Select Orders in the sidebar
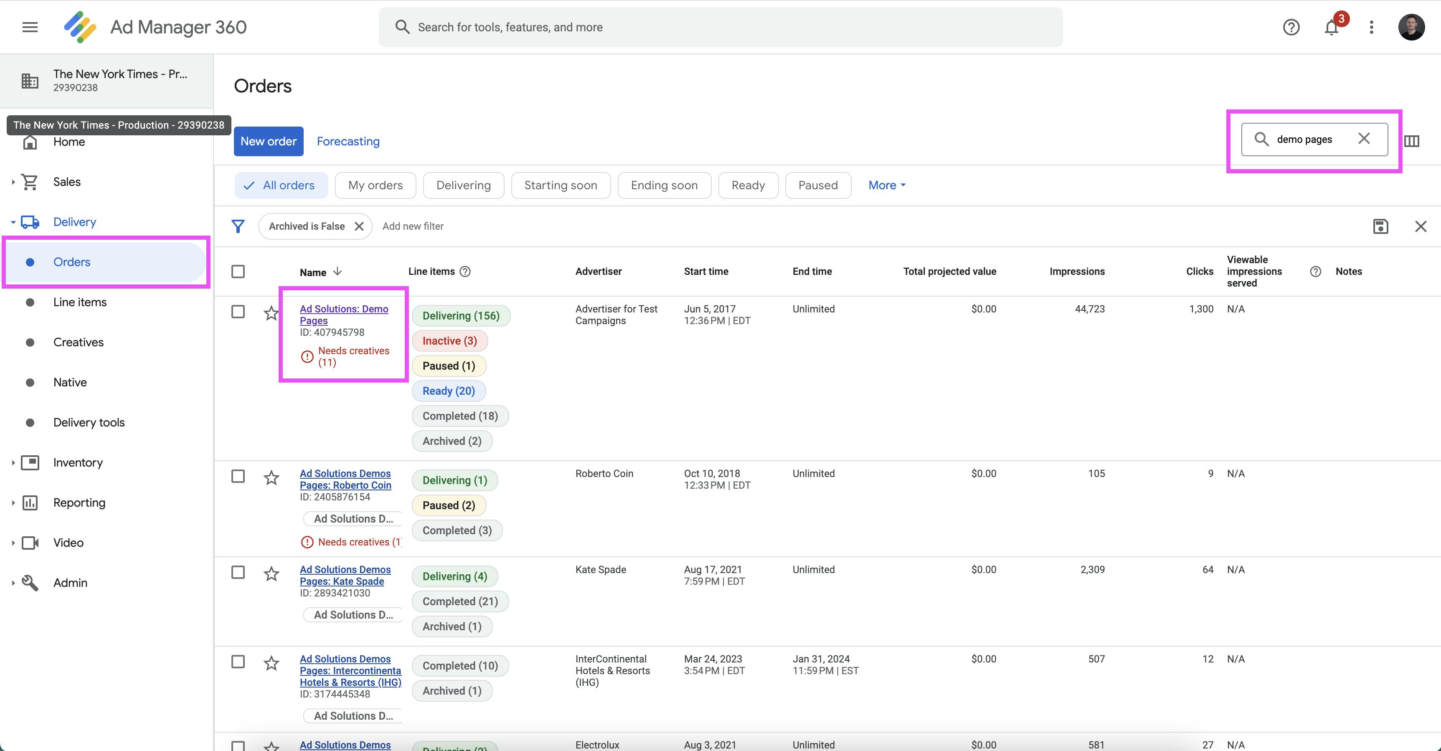Image resolution: width=1441 pixels, height=751 pixels. [106, 262]
